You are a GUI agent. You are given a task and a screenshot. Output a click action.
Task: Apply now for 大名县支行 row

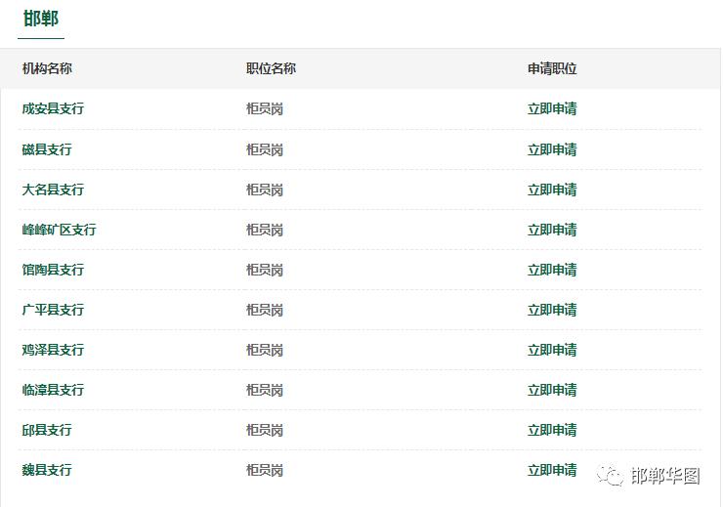tap(552, 190)
